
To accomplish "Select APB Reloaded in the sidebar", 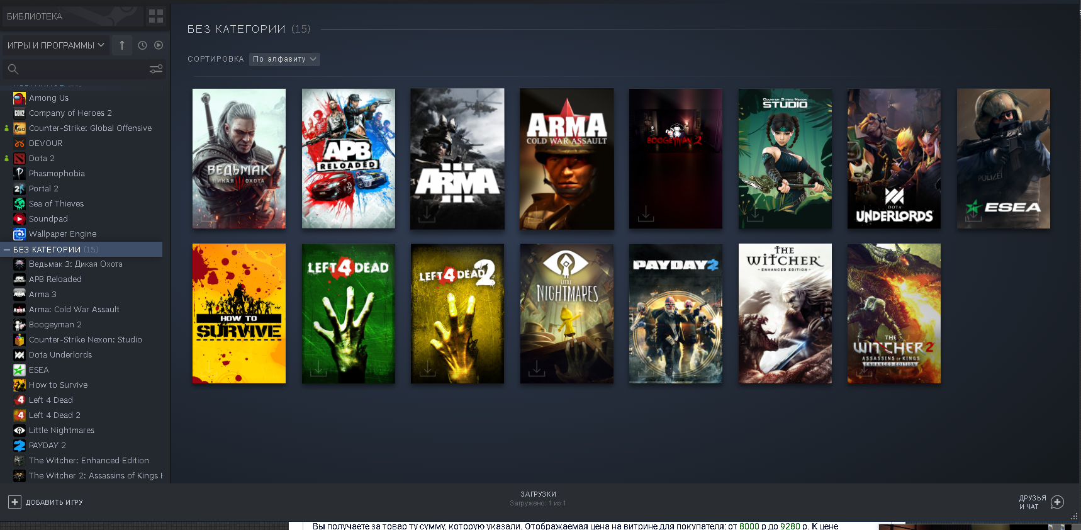I will tap(55, 279).
